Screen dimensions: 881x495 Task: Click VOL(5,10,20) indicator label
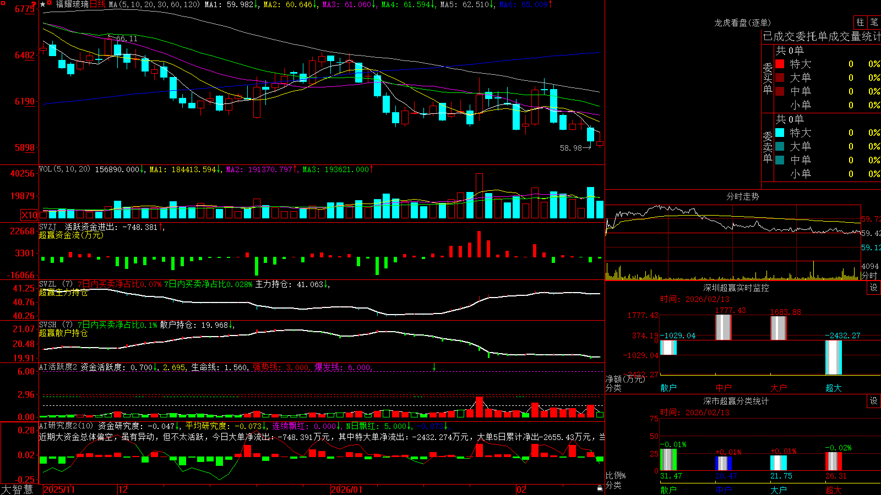pos(64,169)
